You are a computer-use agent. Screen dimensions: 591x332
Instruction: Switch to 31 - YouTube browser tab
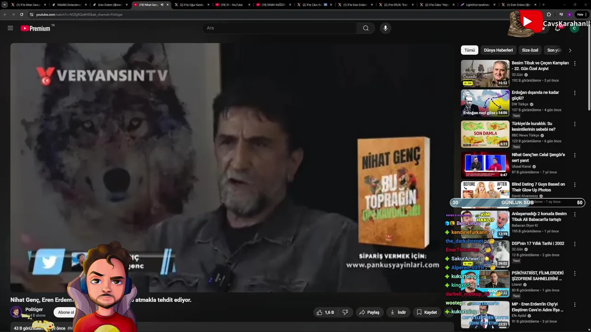tap(232, 5)
